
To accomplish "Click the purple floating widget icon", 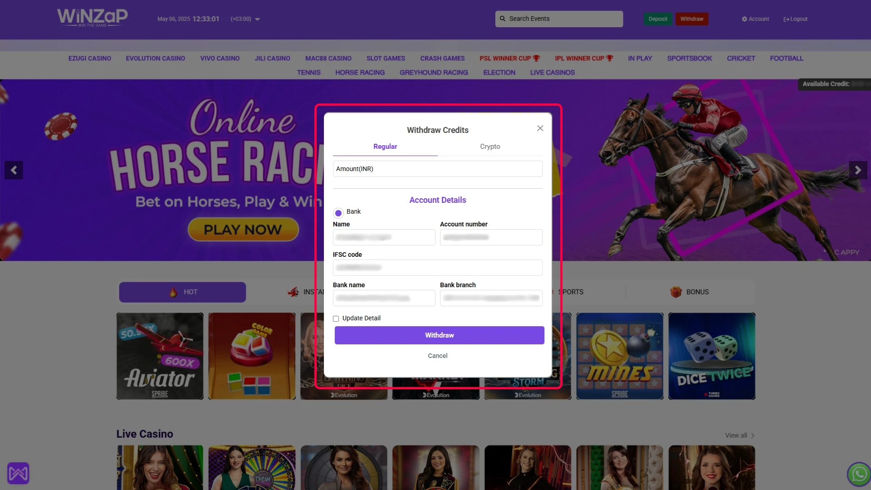I will [x=18, y=473].
